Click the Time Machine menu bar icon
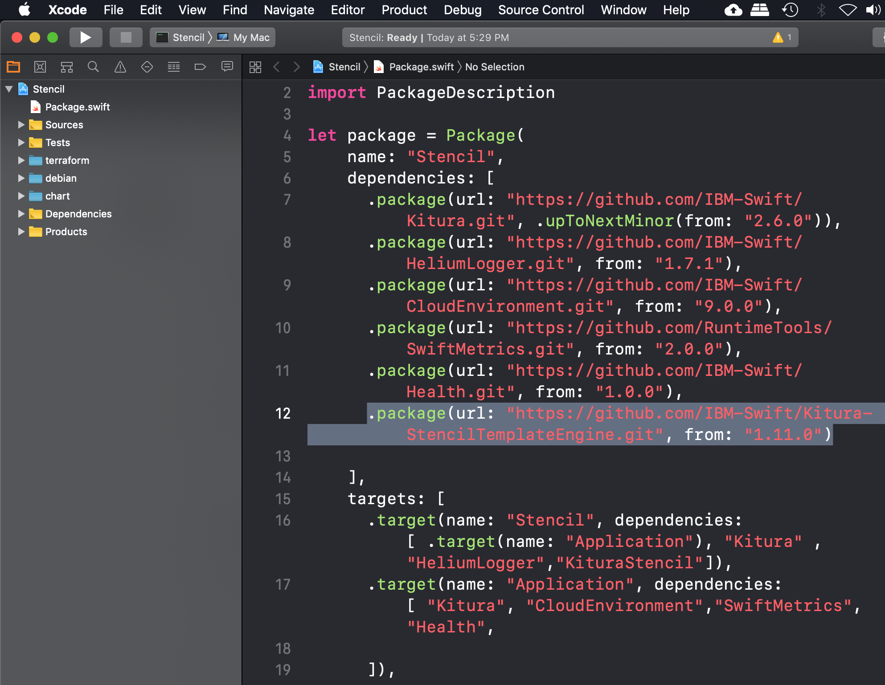 [x=790, y=10]
